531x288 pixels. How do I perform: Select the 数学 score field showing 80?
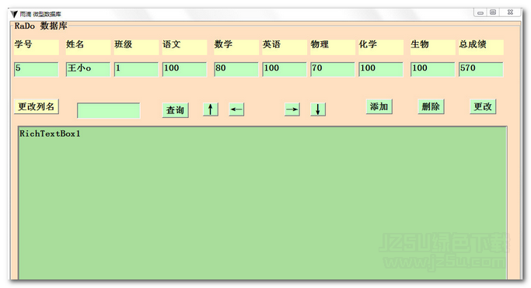236,69
